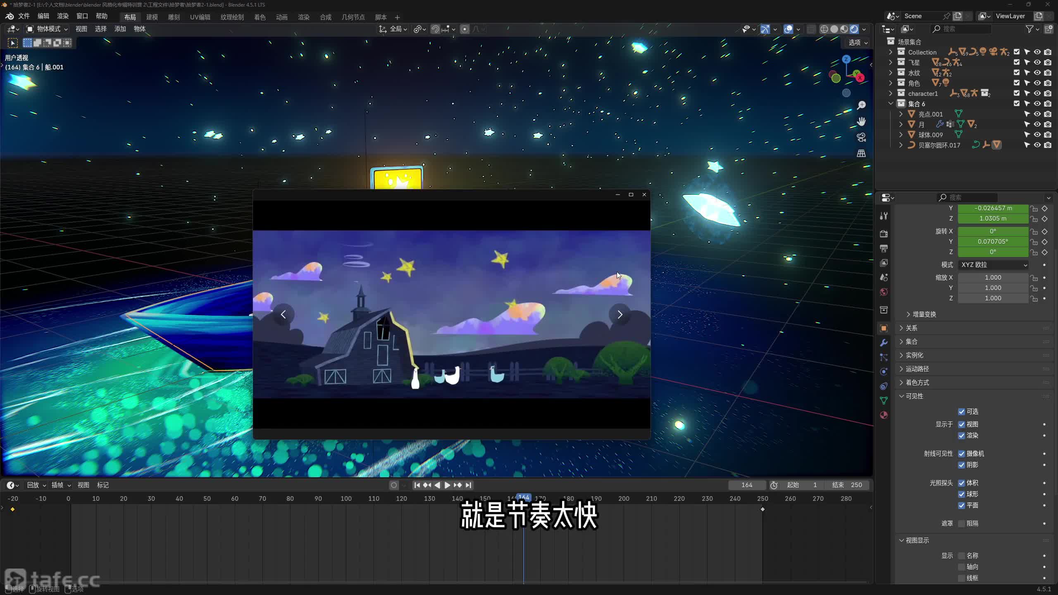Image resolution: width=1058 pixels, height=595 pixels.
Task: Open the 添加 menu in viewport header
Action: [120, 29]
